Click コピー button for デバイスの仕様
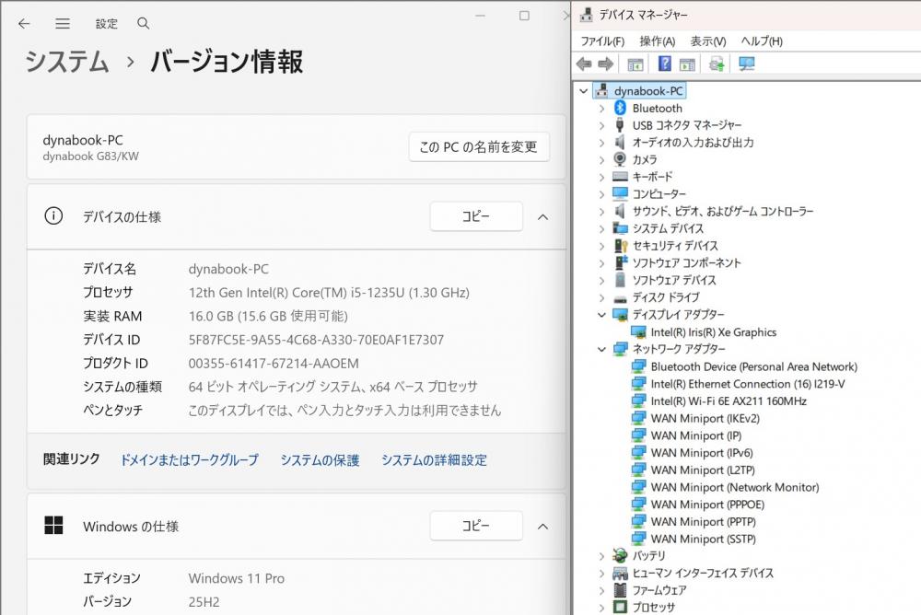This screenshot has height=615, width=921. click(476, 216)
